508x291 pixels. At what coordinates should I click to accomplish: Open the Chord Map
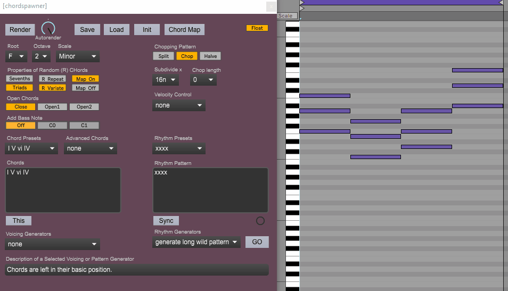(184, 30)
